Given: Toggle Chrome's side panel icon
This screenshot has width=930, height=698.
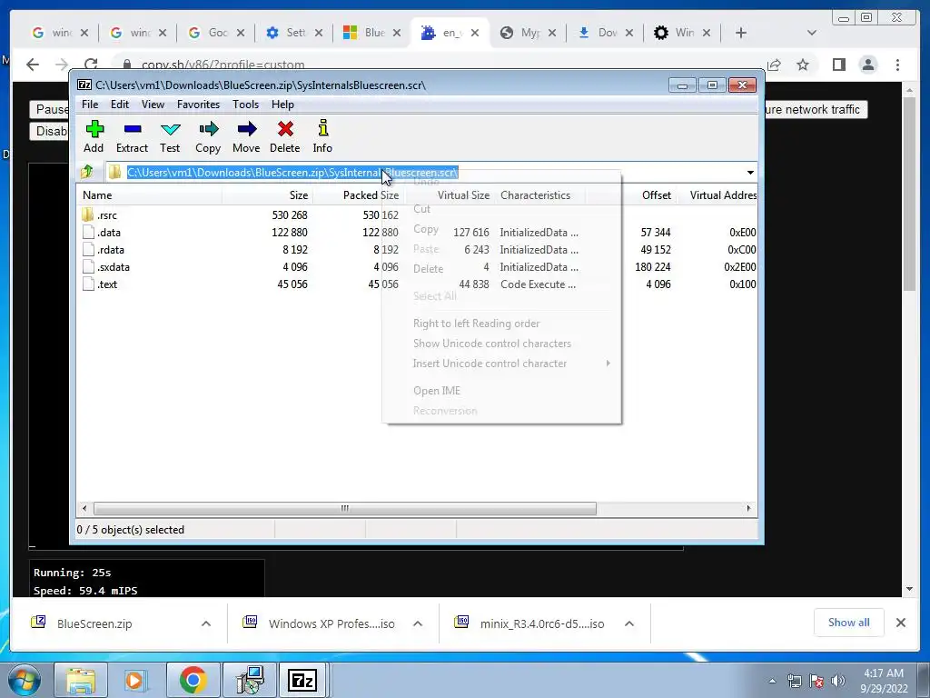Looking at the screenshot, I should (x=838, y=65).
